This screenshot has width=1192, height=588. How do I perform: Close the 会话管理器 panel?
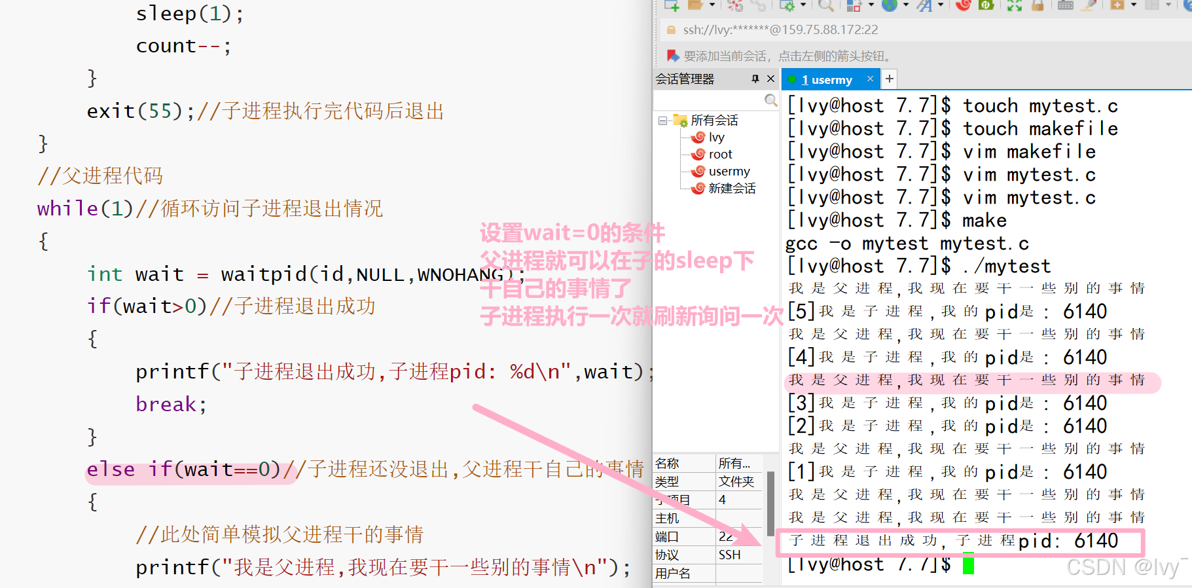tap(770, 79)
